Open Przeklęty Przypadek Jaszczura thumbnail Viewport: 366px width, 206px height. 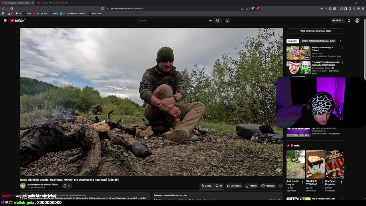pos(299,68)
